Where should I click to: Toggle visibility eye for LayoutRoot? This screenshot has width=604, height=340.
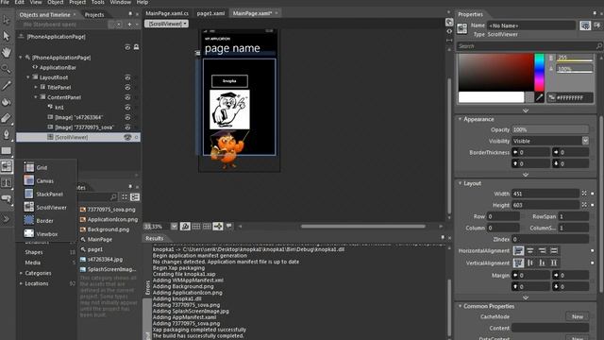127,77
